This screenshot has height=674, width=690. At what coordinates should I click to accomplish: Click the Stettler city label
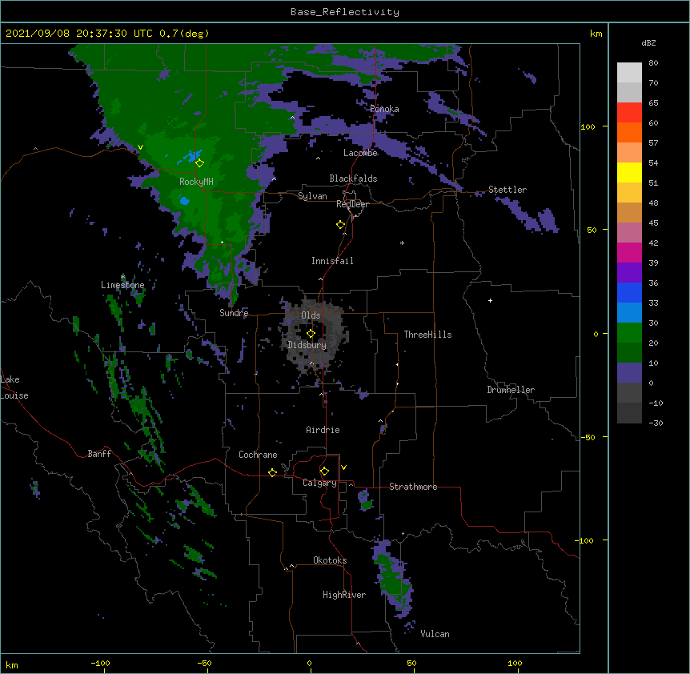click(507, 190)
